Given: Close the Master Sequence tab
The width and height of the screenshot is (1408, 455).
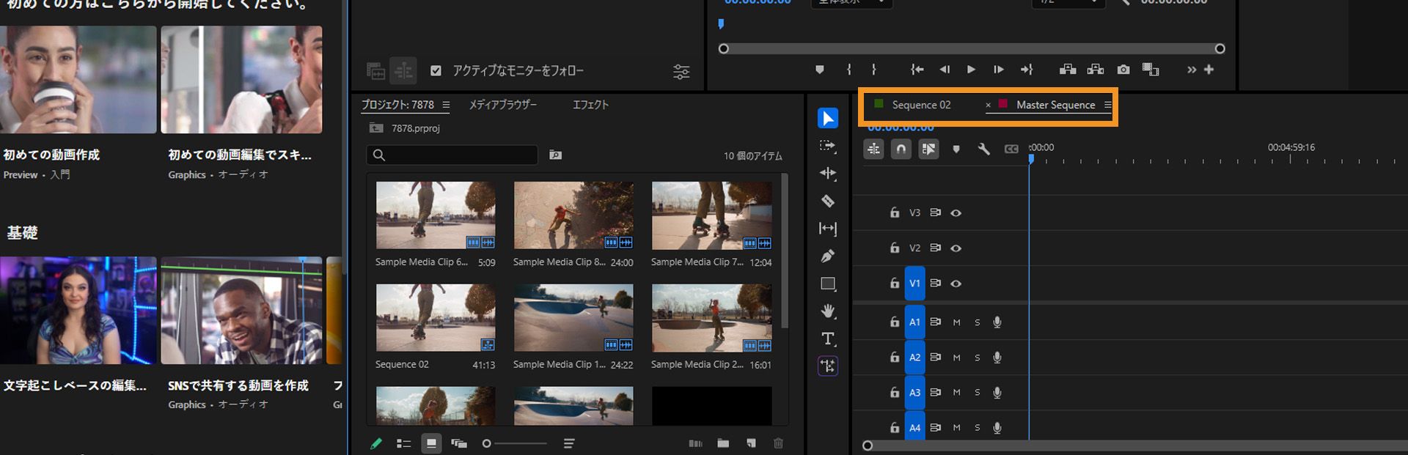Looking at the screenshot, I should click(x=988, y=105).
